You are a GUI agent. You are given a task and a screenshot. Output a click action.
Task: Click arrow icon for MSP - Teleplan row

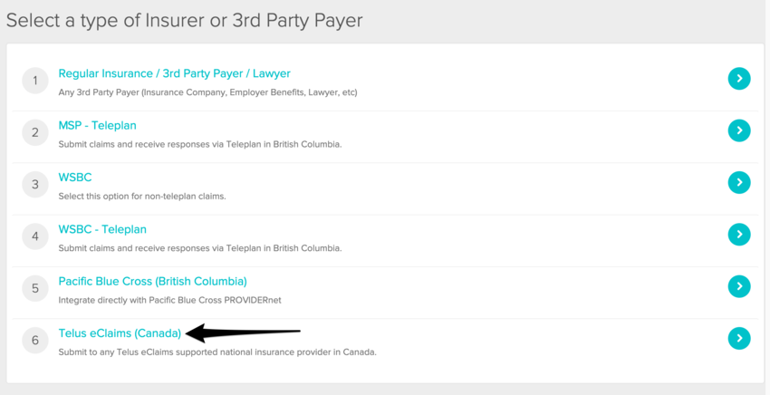[x=739, y=130]
